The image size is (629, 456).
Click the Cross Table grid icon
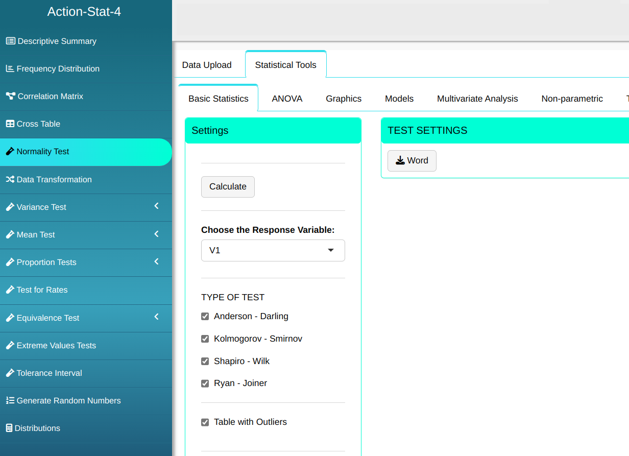[10, 124]
